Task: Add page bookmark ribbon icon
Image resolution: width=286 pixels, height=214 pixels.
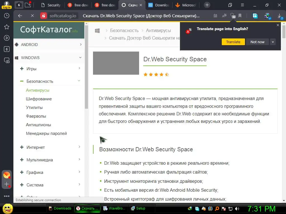Action: coord(240,16)
